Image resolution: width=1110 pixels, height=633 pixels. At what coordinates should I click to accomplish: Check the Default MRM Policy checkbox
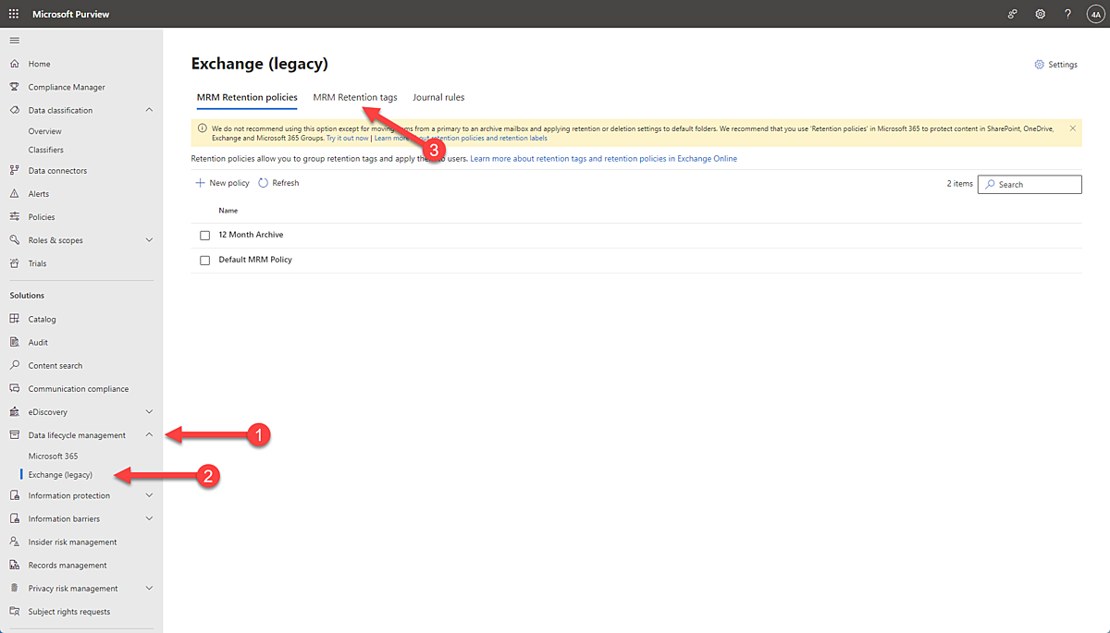(x=205, y=260)
